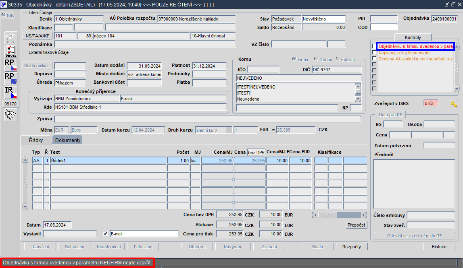Click the Historie button

tap(439, 247)
